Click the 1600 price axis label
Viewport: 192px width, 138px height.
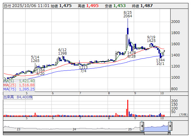176,44
